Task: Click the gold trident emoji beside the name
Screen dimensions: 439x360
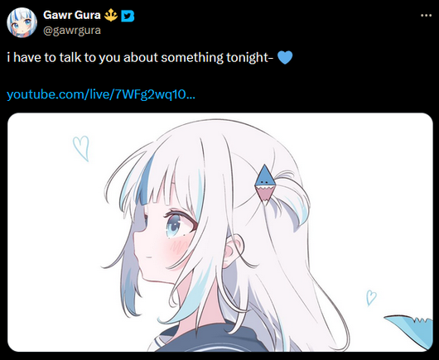Action: [x=111, y=15]
